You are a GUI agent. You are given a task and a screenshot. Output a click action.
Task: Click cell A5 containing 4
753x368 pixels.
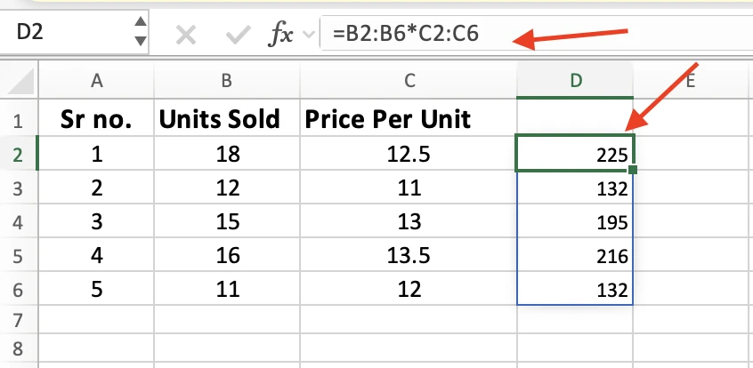click(96, 255)
